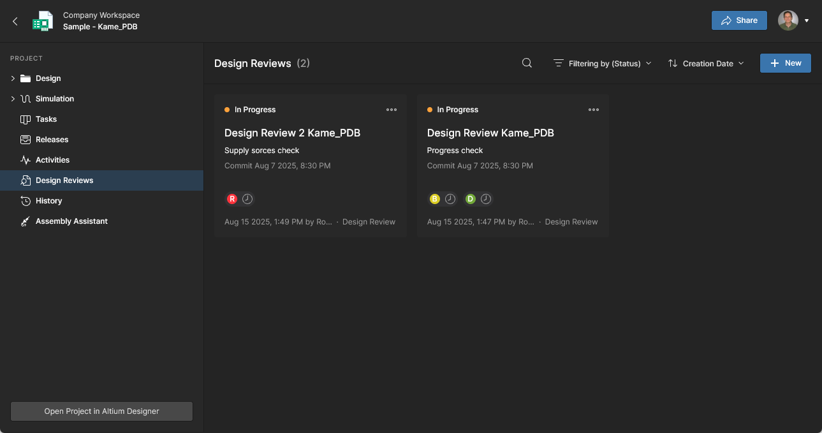Click the Kame_PDB project board icon
The image size is (822, 433).
pos(43,21)
